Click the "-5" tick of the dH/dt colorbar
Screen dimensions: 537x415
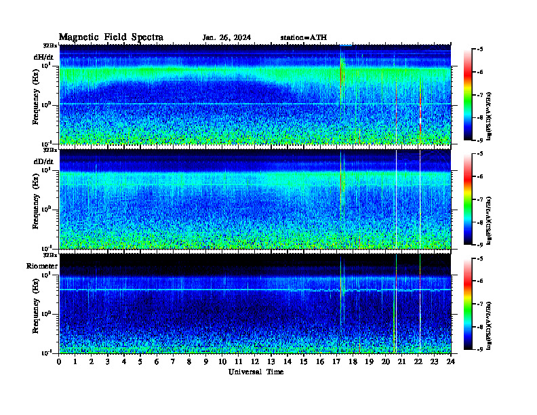(x=480, y=50)
